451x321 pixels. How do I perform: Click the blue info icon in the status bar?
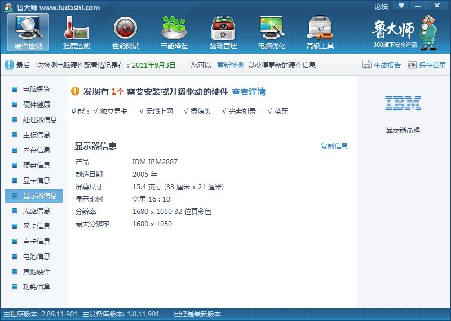click(9, 65)
